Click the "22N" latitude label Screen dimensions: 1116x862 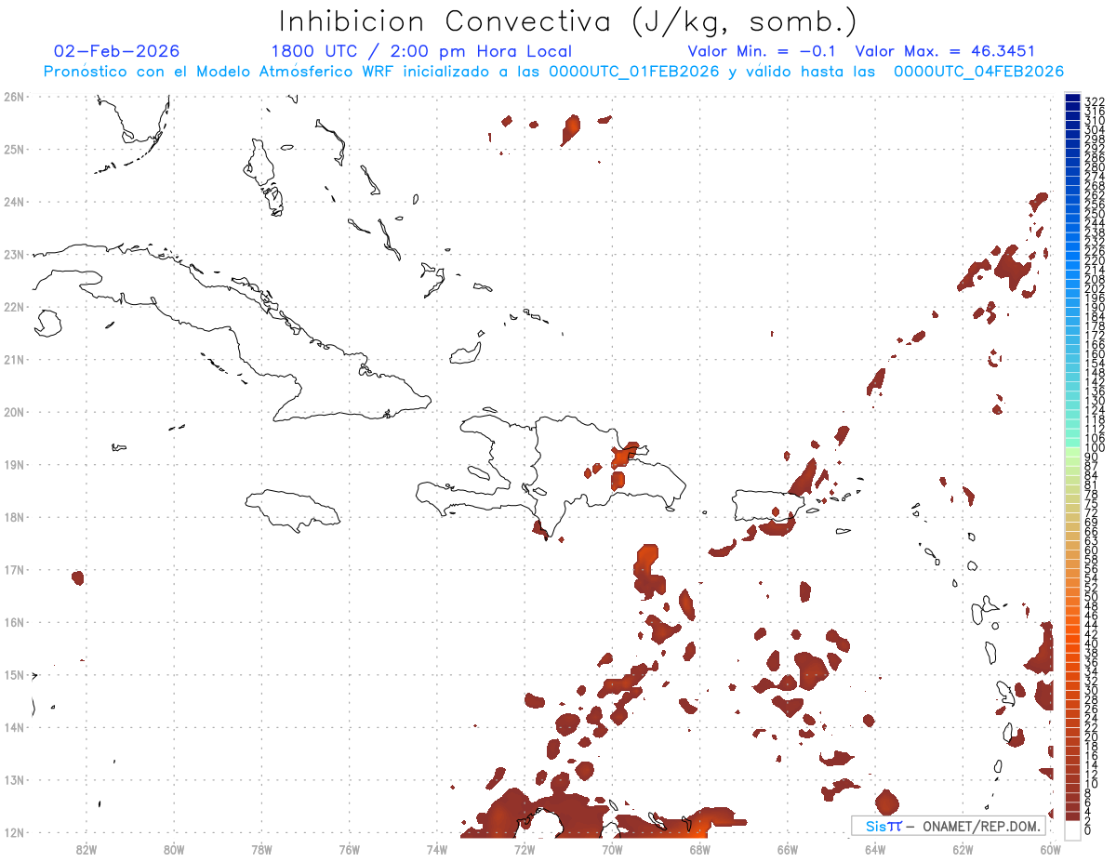(x=14, y=306)
